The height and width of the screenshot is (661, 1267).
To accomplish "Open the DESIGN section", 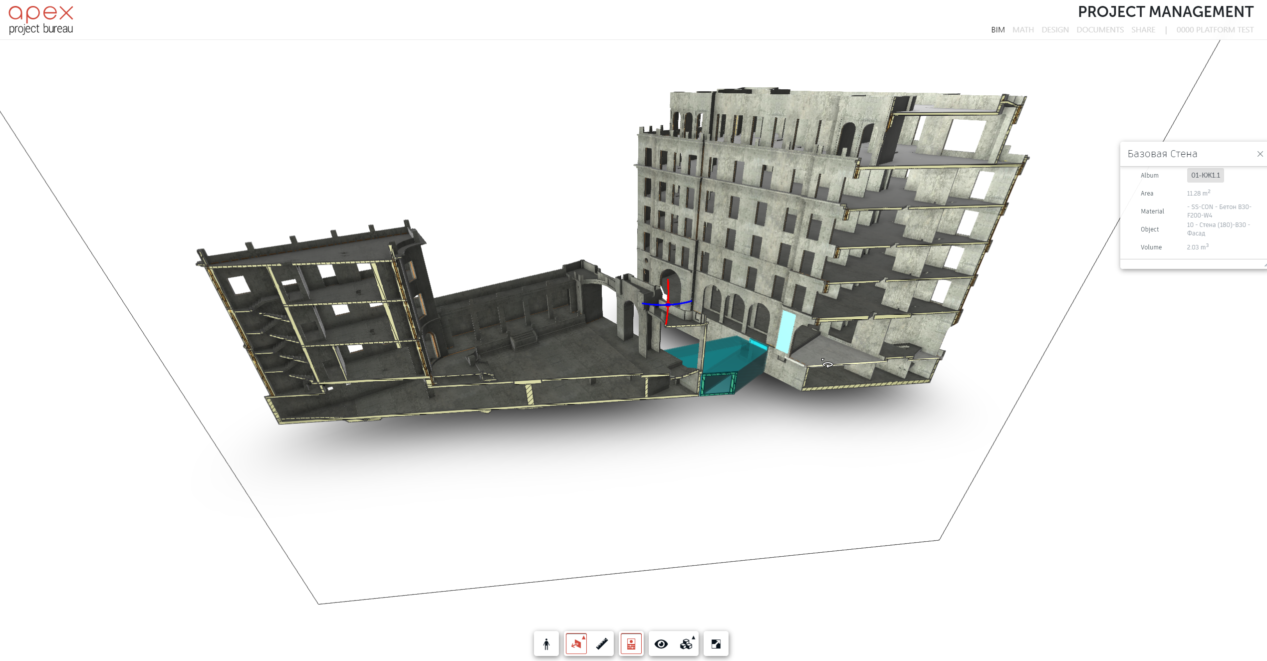I will (1055, 30).
